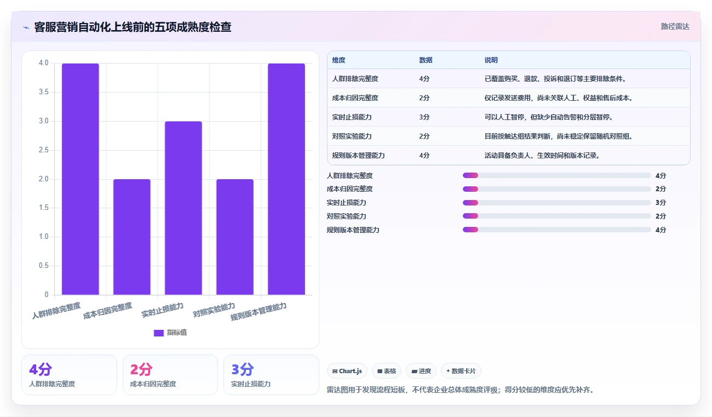
Task: Click the description 活动具备负责人、生效时间和版本记录。
Action: [x=542, y=156]
